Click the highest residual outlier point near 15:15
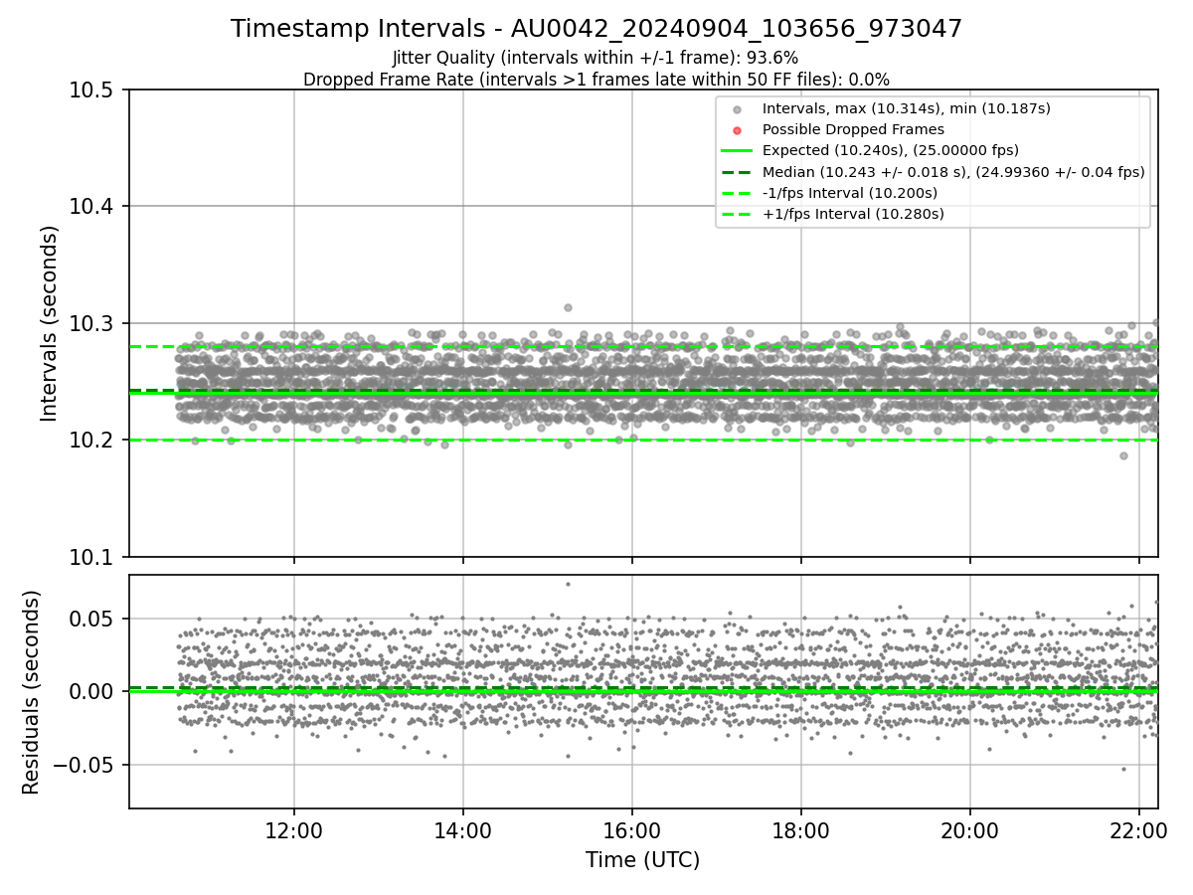 coord(568,584)
